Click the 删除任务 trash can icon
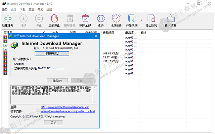The width and height of the screenshot is (215, 134). click(70, 18)
